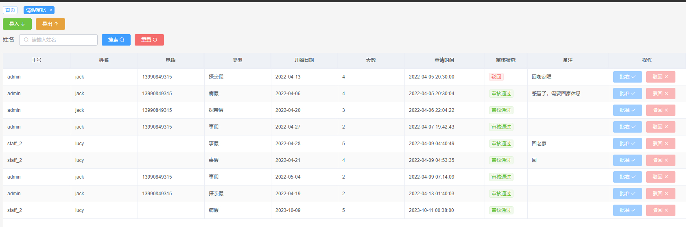Switch to the 首页 tab

pyautogui.click(x=10, y=10)
